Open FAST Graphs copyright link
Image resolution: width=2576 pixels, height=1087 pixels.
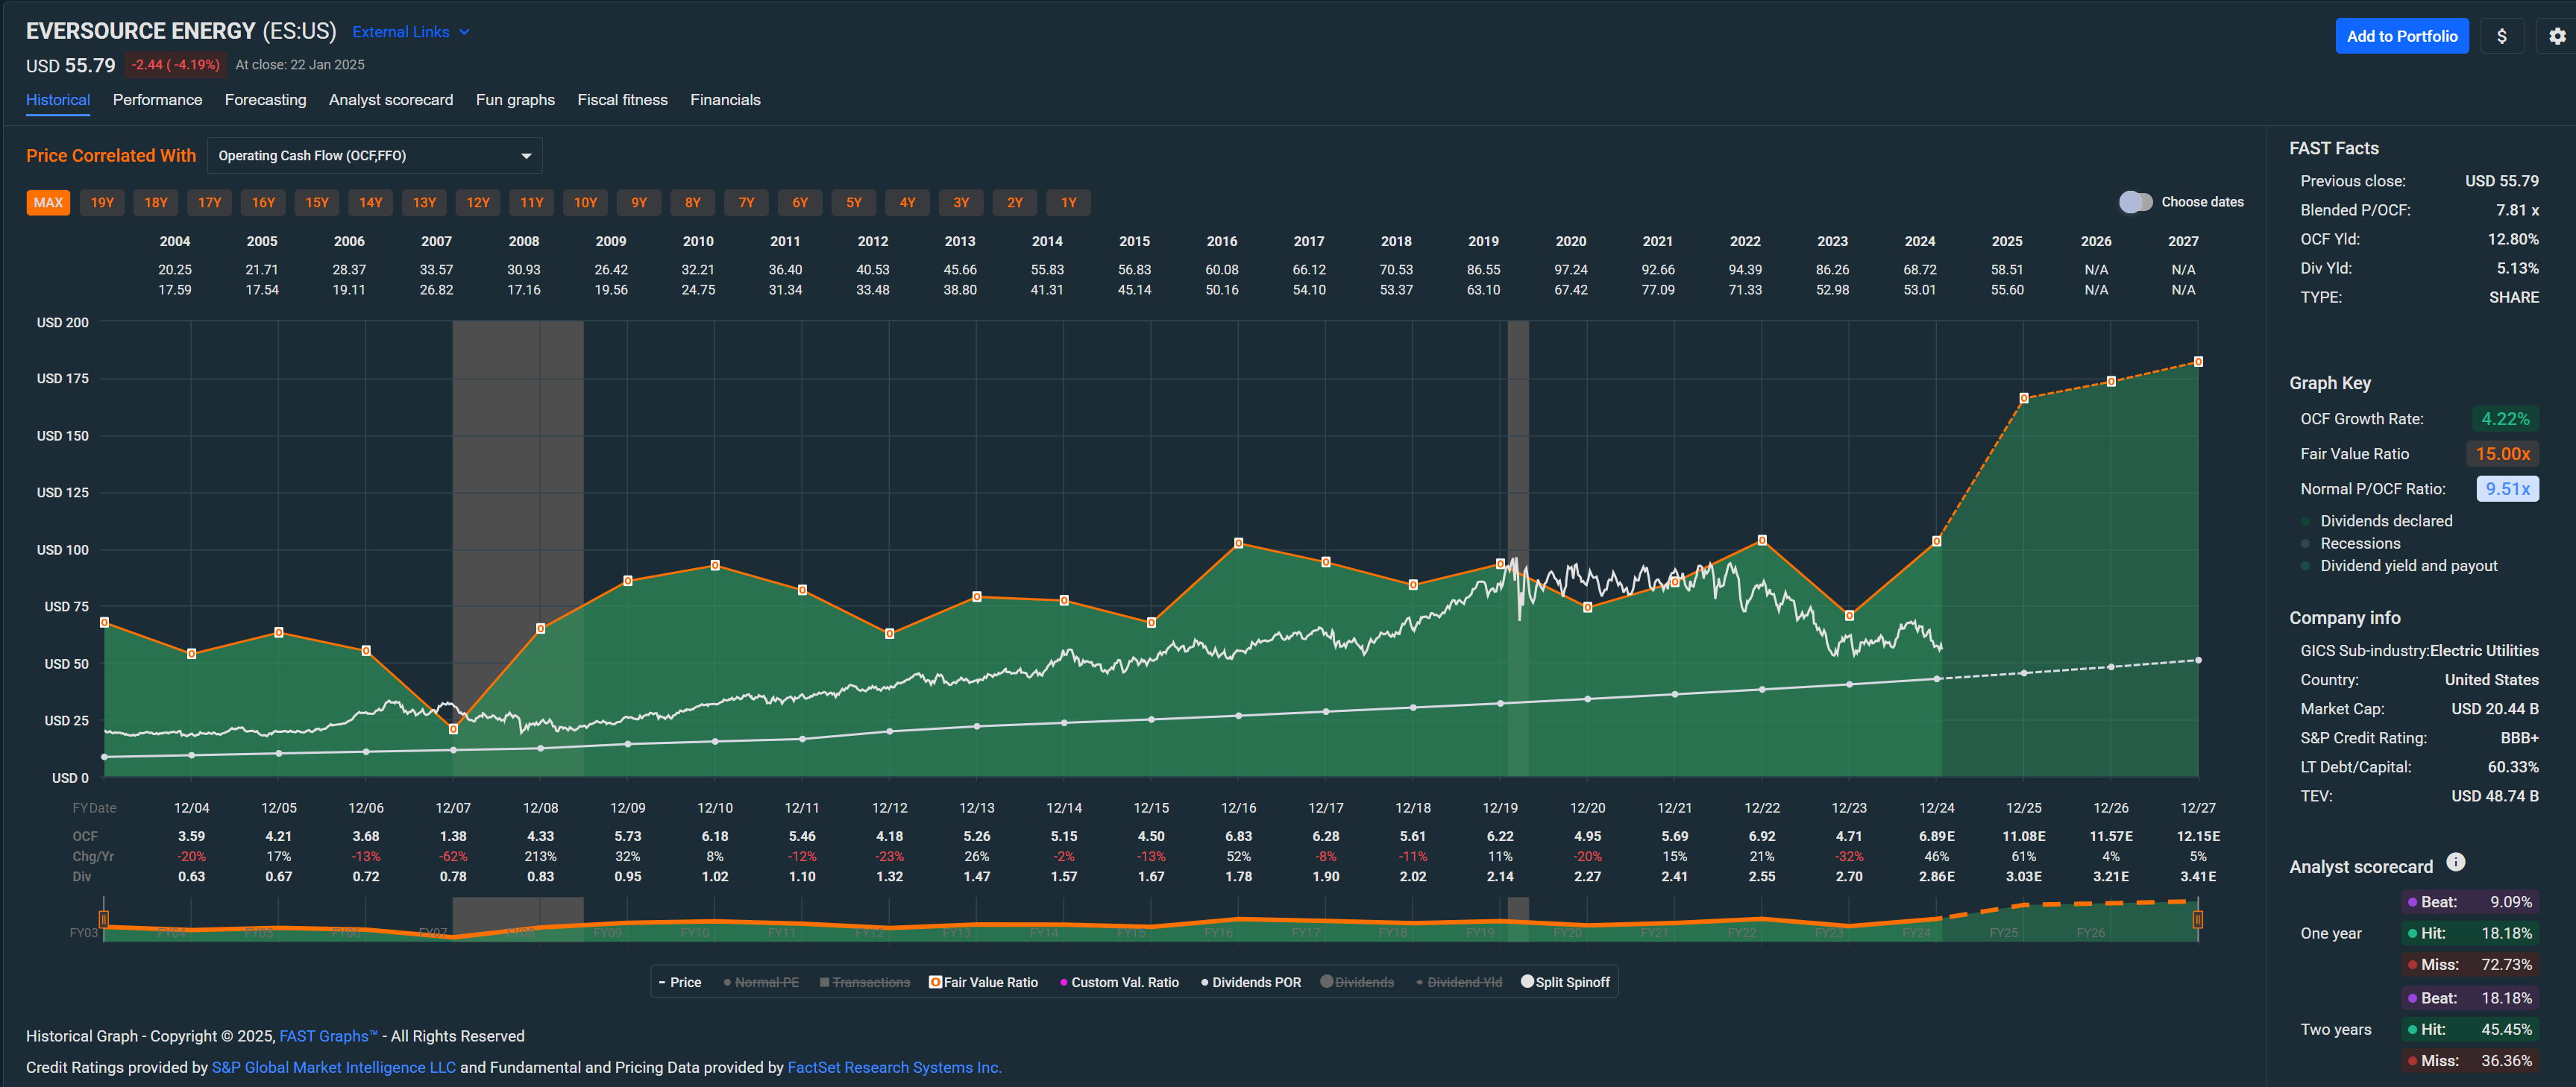[328, 1036]
